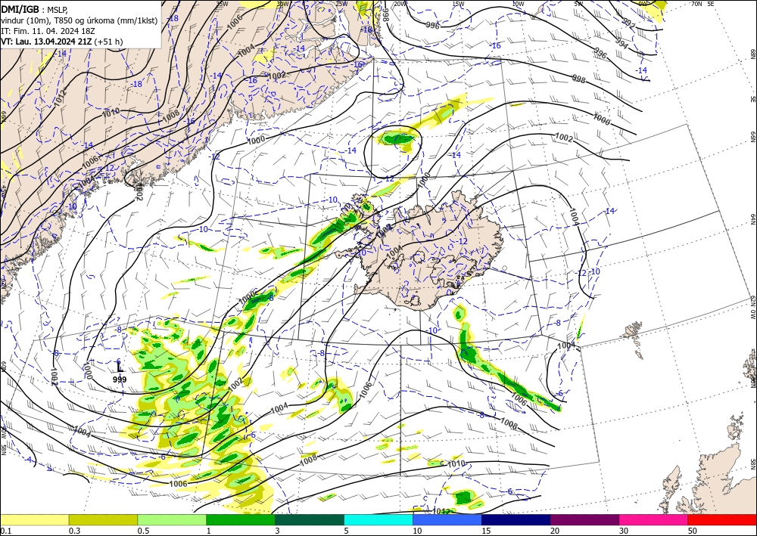Click the 'DMI/IGB : MSLP,' title text
This screenshot has height=536, width=757.
click(35, 9)
